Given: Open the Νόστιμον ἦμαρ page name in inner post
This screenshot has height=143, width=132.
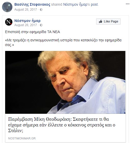Looking at the screenshot, I should (x=27, y=21).
